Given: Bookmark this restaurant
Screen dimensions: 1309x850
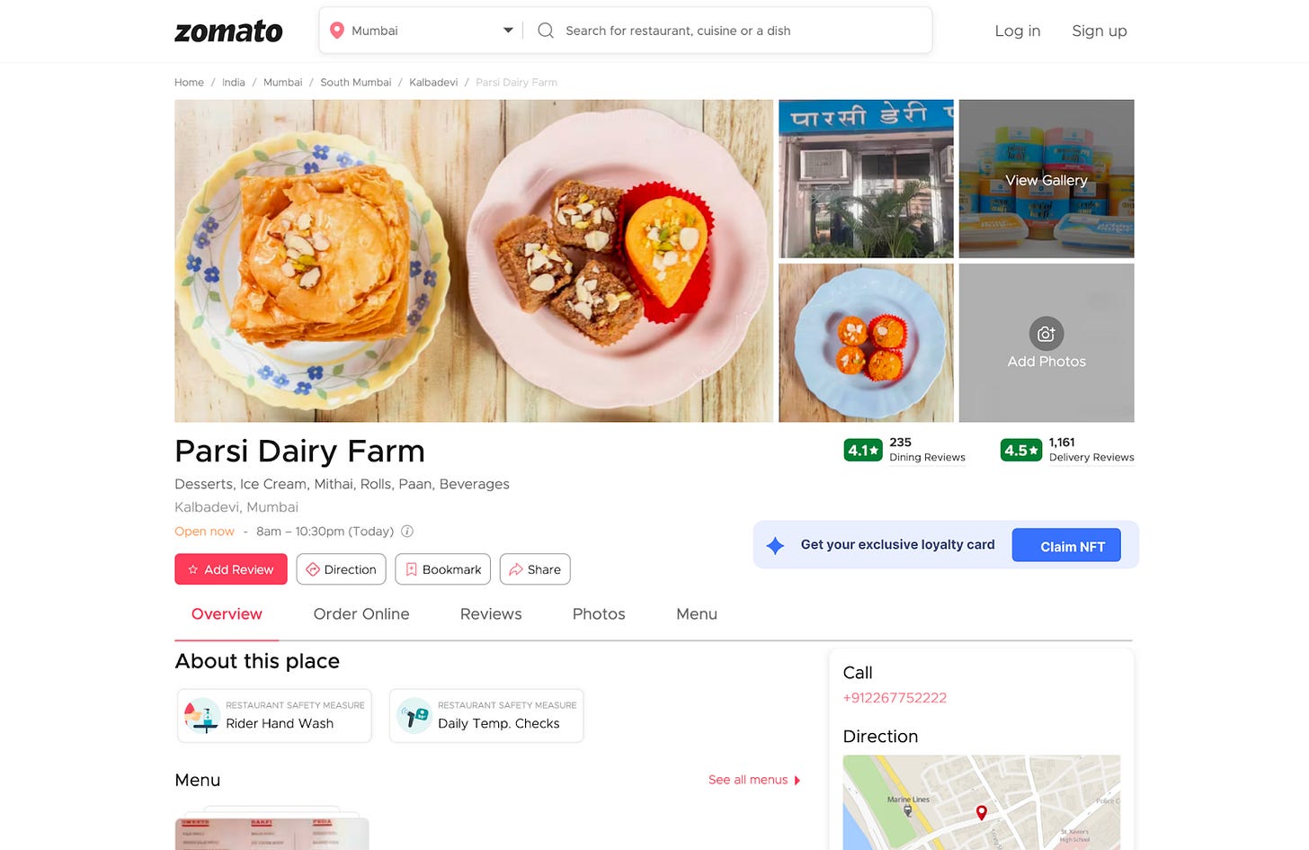Looking at the screenshot, I should 443,569.
